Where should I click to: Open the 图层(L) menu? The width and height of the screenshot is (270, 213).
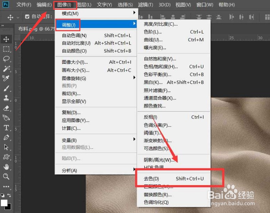point(84,5)
